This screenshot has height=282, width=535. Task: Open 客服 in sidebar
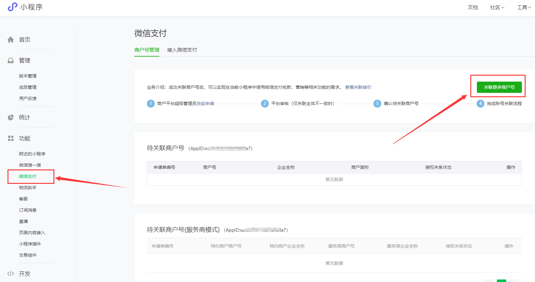23,199
